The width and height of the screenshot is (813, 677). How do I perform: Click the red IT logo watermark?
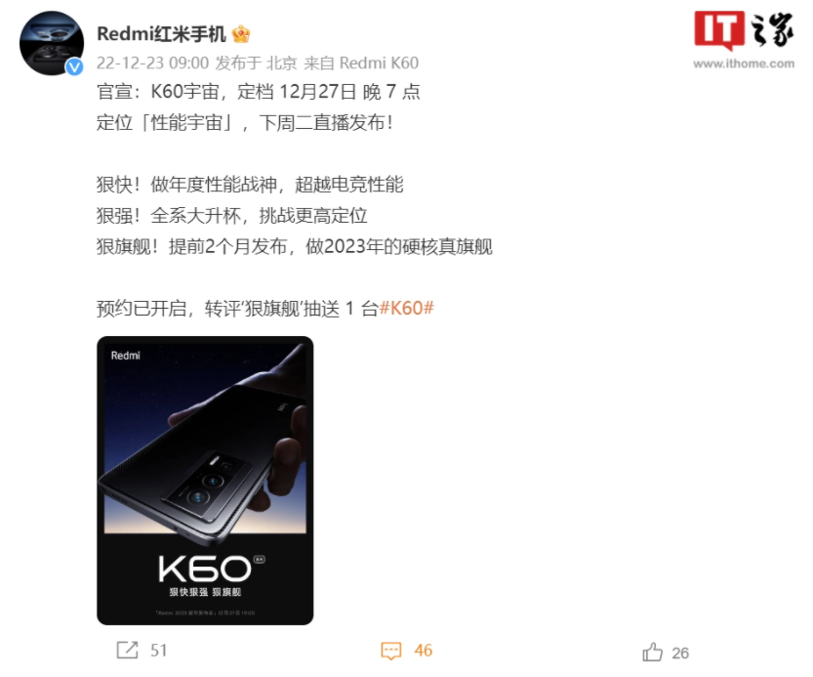click(x=719, y=30)
